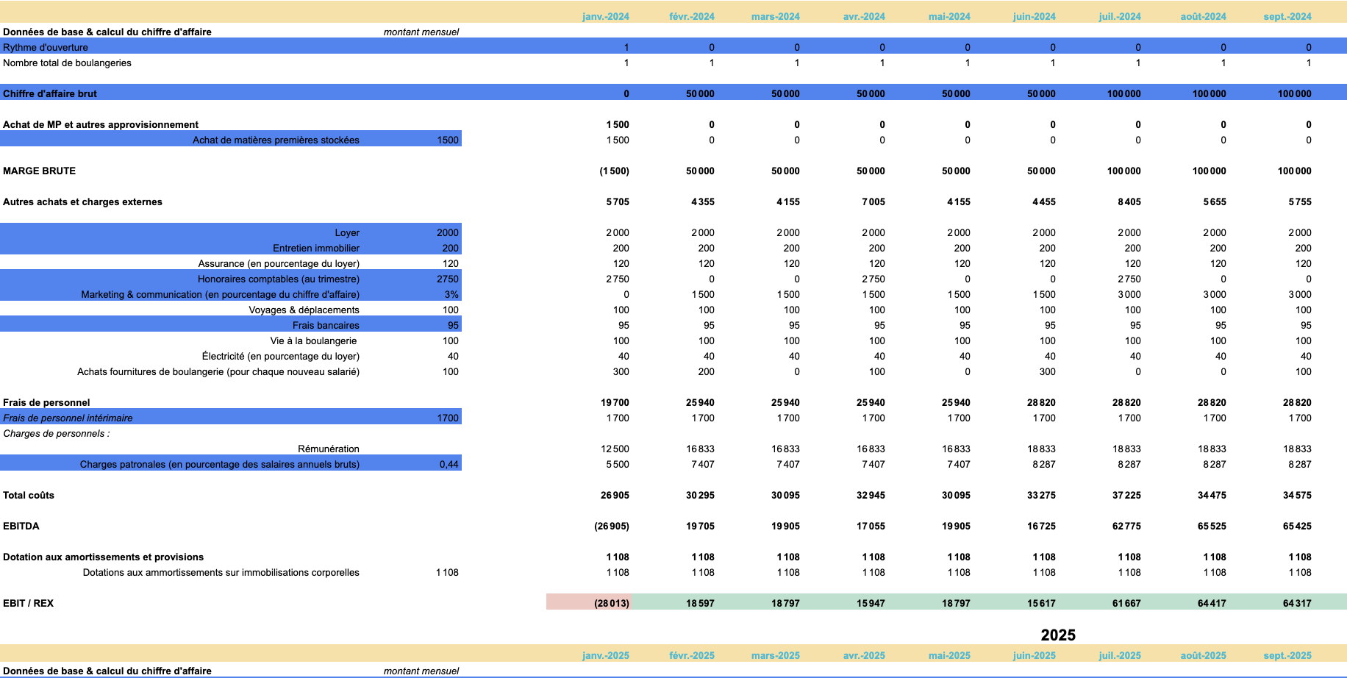
Task: Click the EBITDA row label
Action: (21, 526)
